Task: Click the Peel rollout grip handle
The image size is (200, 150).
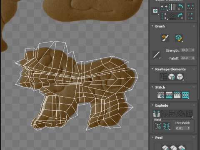Action: pos(194,137)
